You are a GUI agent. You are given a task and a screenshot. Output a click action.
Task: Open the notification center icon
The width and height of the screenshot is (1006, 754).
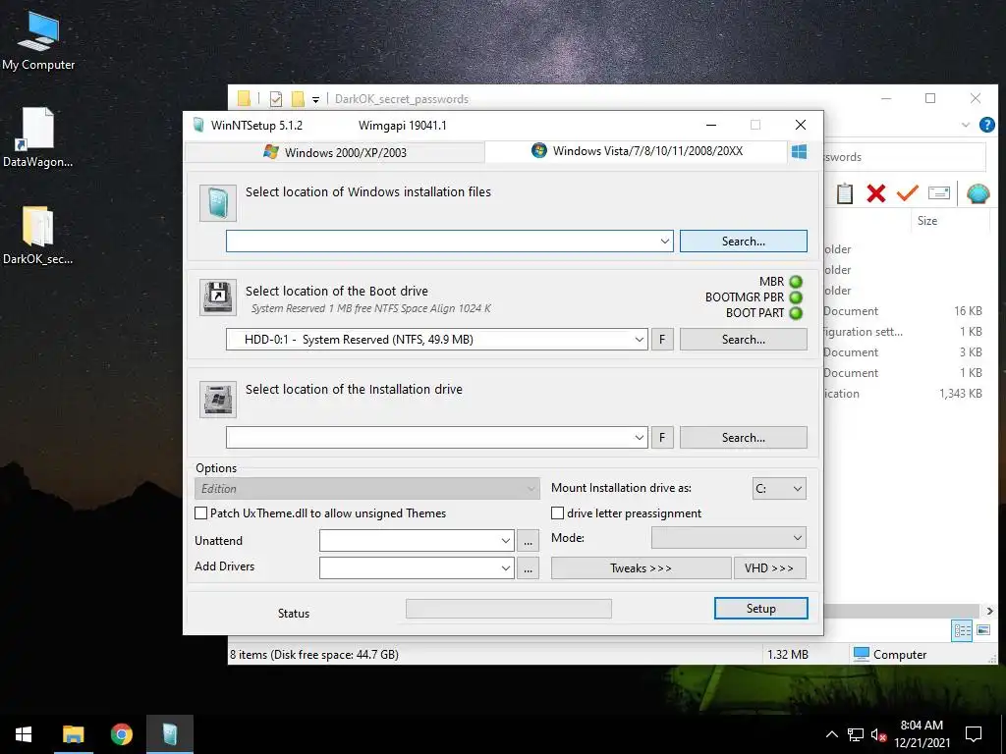coord(974,734)
